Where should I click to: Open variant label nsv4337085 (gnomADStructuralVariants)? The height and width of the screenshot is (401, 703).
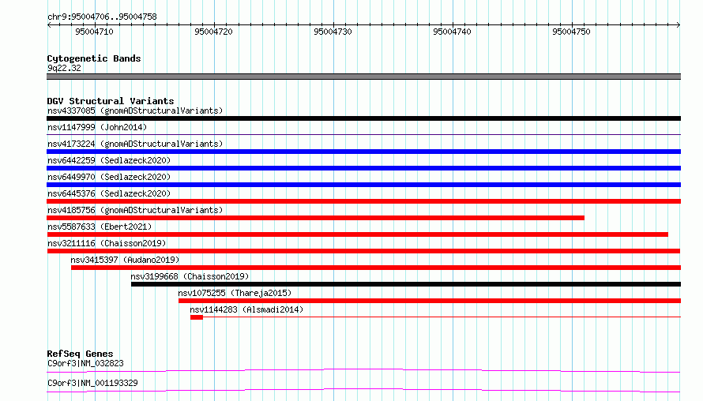[135, 111]
